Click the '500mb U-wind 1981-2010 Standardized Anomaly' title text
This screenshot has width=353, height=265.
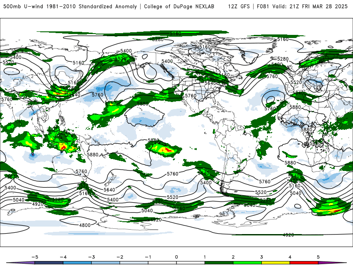pyautogui.click(x=70, y=7)
